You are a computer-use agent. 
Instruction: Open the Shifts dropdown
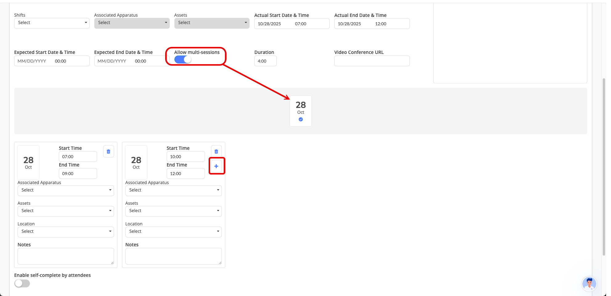tap(52, 23)
